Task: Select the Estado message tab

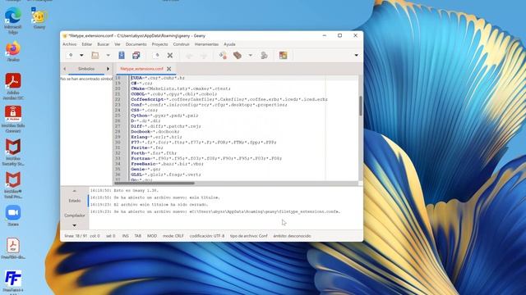Action: (75, 201)
